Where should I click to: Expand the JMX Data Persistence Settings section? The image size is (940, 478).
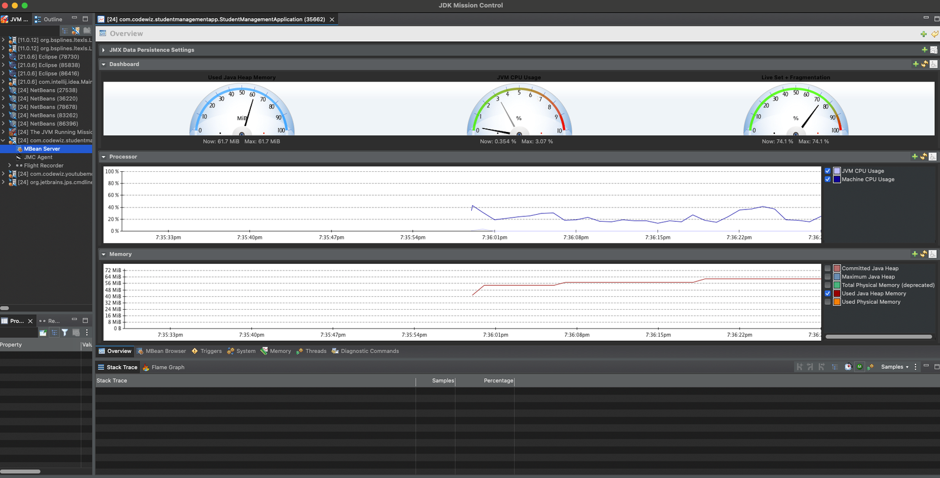coord(103,50)
